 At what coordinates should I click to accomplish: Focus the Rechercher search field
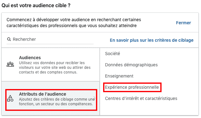pos(50,39)
